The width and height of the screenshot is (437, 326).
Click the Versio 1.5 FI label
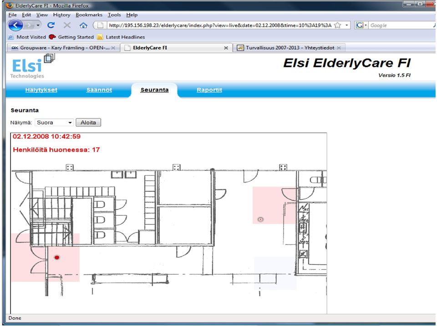(x=394, y=75)
